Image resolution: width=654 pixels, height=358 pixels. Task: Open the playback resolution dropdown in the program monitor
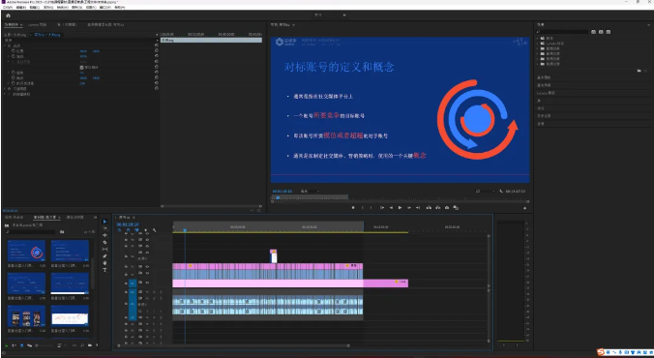click(485, 192)
